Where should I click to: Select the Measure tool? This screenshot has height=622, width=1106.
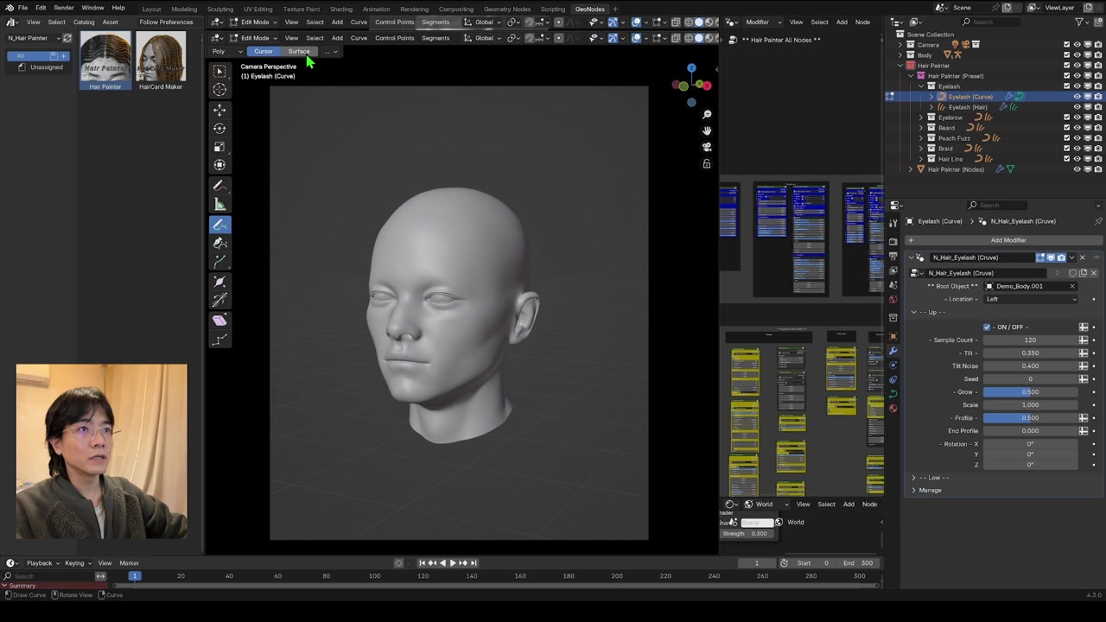click(219, 205)
